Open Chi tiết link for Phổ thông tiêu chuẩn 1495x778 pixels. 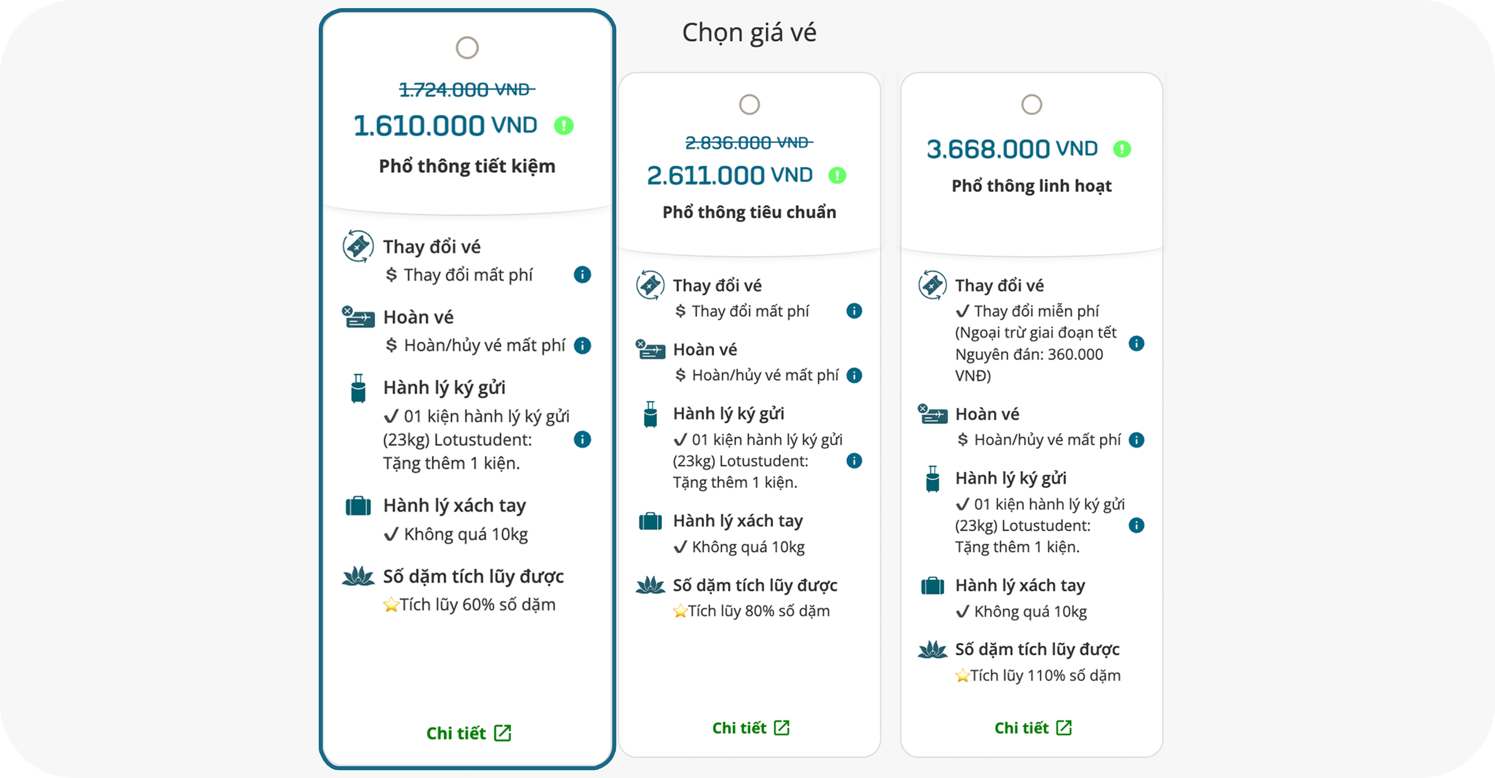click(x=750, y=728)
